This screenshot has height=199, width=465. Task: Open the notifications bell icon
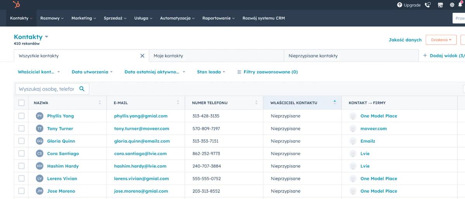coord(461,5)
